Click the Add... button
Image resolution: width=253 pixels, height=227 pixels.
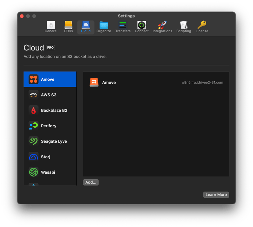(91, 182)
